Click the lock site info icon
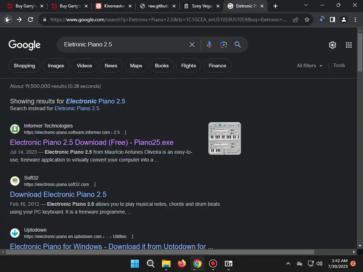Image resolution: width=363 pixels, height=272 pixels. [x=45, y=20]
